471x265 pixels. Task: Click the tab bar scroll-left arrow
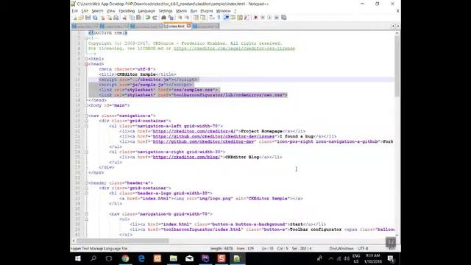(x=393, y=26)
